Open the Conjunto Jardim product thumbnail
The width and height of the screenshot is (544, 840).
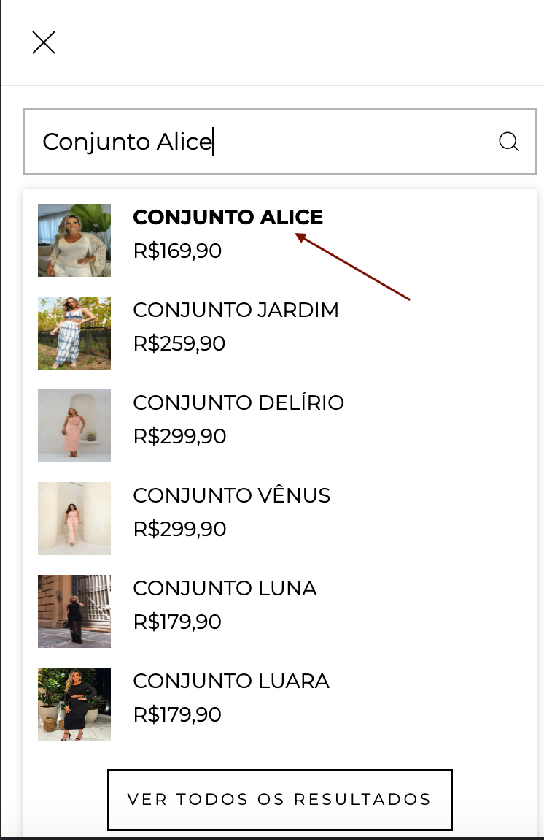click(74, 333)
